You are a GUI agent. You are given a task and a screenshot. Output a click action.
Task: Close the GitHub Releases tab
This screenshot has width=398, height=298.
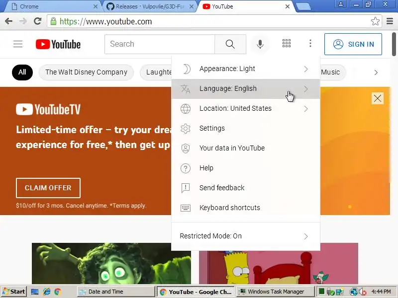point(192,6)
